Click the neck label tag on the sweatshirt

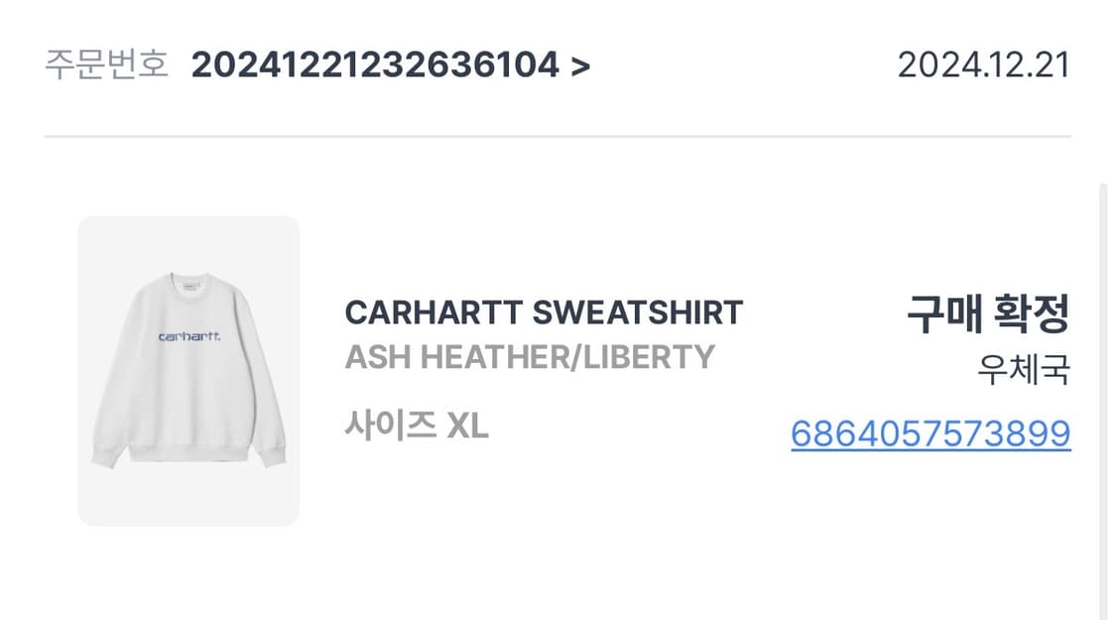click(x=188, y=285)
